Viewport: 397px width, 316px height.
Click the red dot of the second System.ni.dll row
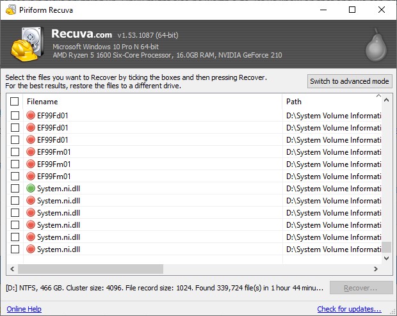coord(31,201)
